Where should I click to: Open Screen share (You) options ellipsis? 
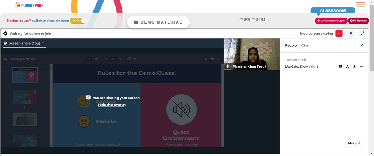(44, 43)
